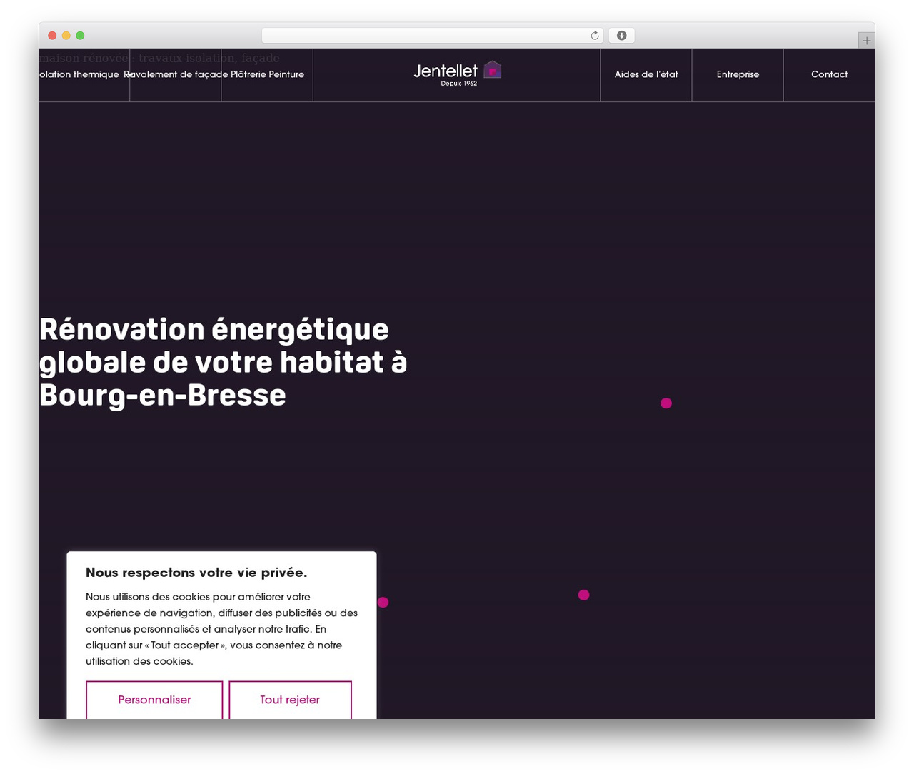Click the headline "Rénovation énergétique globale"
914x774 pixels.
pyautogui.click(x=223, y=362)
